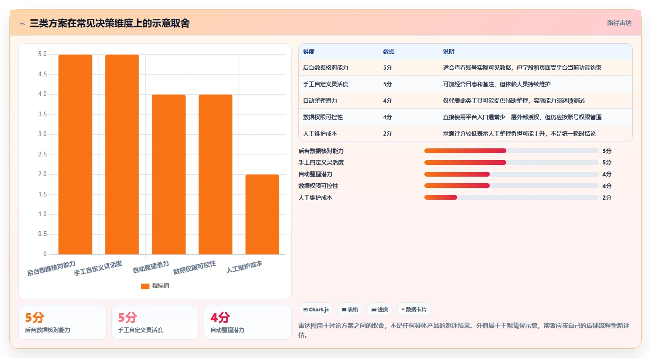Click the 2分 cell in the table
The width and height of the screenshot is (651, 358).
click(x=387, y=134)
